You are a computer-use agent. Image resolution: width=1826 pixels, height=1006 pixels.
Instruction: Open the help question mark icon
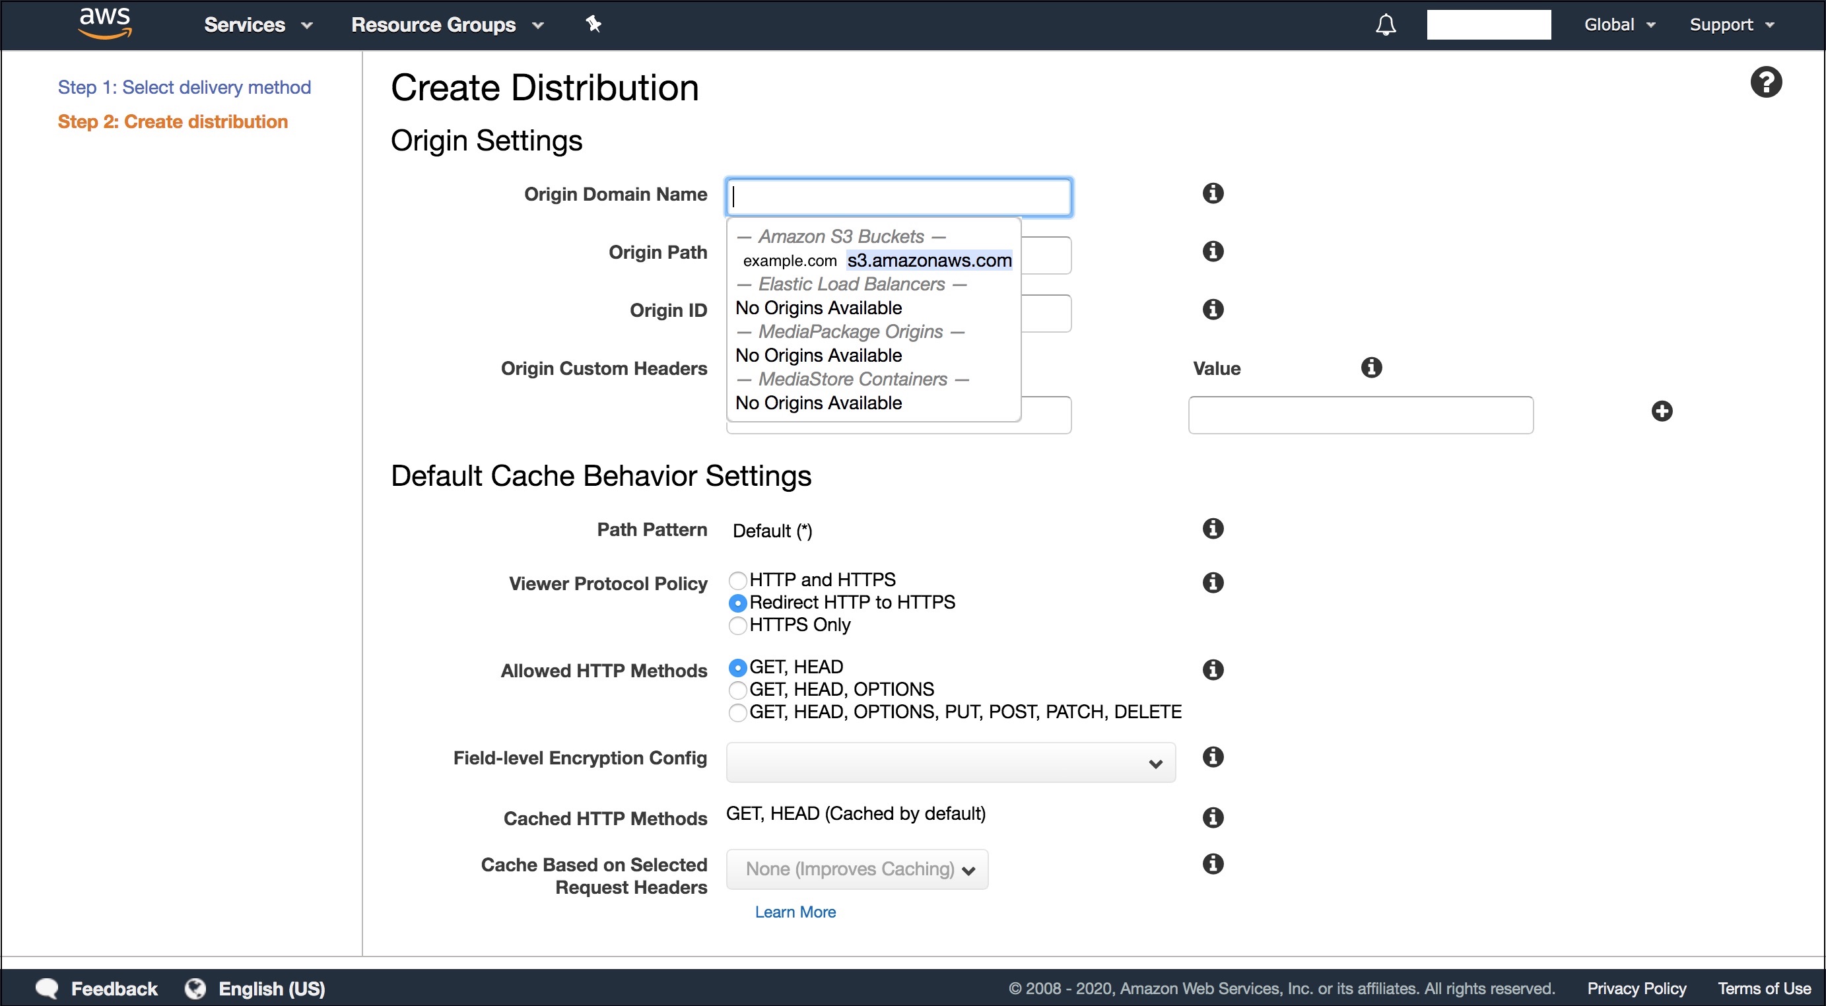(1766, 83)
